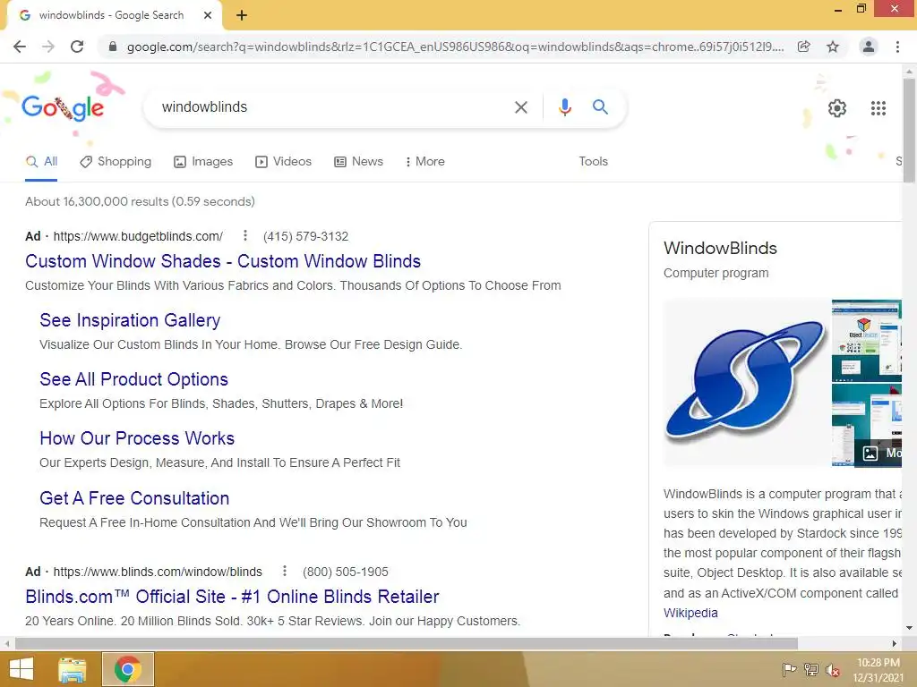The image size is (917, 687).
Task: Click the magnifier search button
Action: 600,107
